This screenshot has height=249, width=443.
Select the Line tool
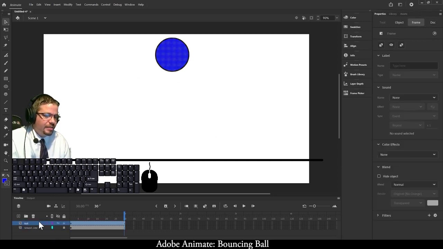[6, 102]
